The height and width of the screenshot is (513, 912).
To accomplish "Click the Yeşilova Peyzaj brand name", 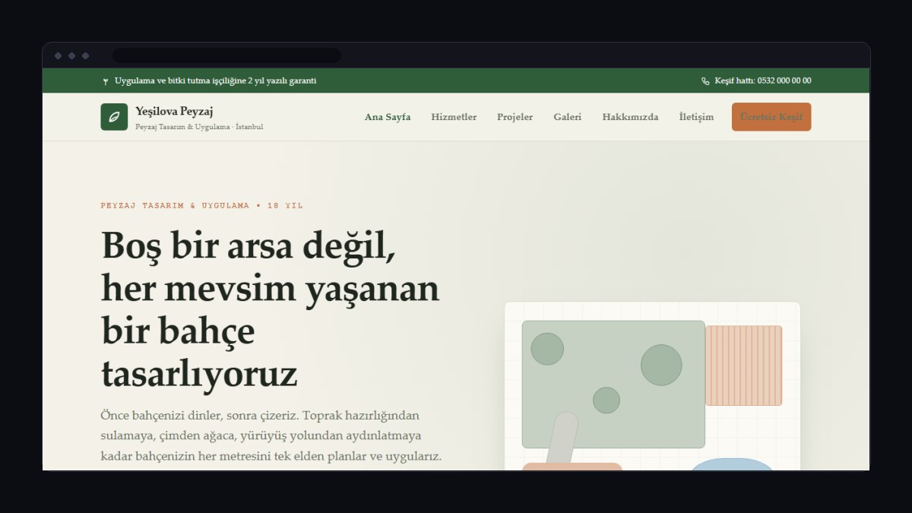I will tap(174, 111).
